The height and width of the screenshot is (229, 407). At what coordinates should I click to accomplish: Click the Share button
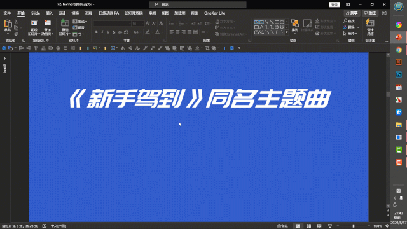point(352,13)
